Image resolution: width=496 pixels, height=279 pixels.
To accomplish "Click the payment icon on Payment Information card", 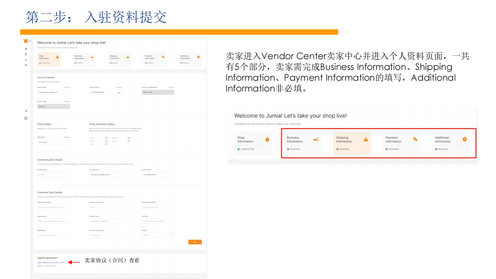I will click(x=163, y=57).
